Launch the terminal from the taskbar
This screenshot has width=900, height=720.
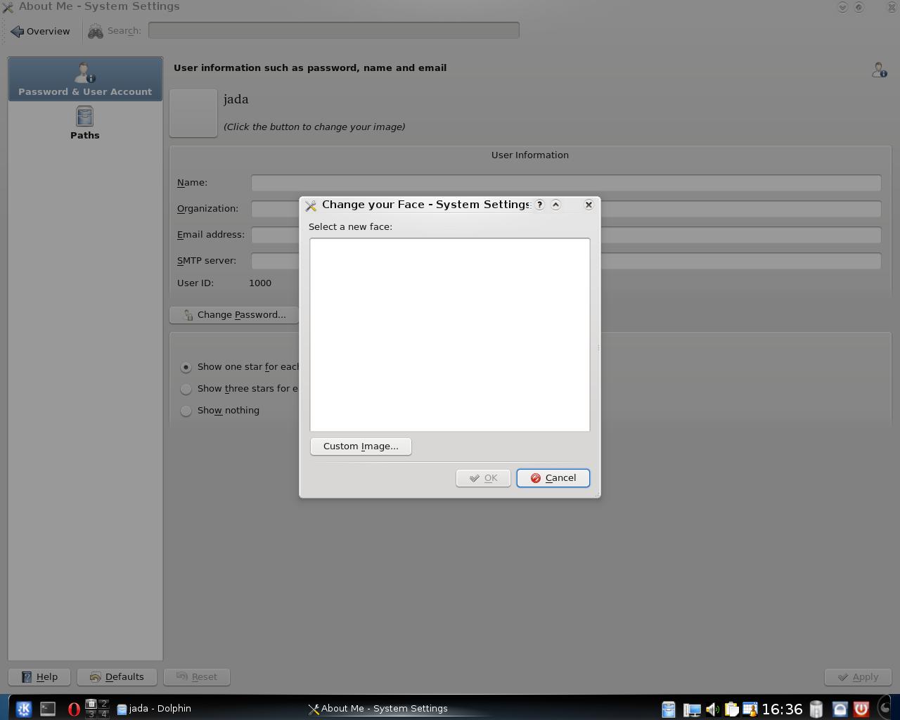[x=48, y=709]
